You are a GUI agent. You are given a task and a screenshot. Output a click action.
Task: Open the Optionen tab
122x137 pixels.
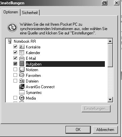(x=11, y=12)
